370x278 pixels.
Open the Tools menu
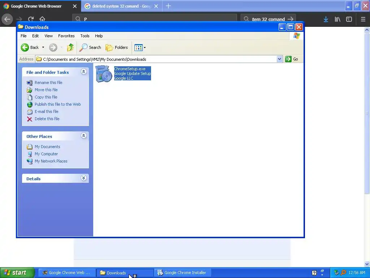[x=85, y=36]
